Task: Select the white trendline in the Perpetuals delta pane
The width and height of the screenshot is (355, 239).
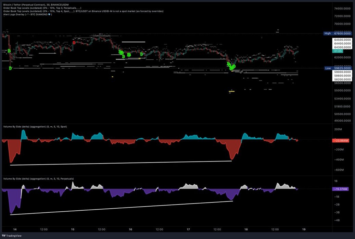Action: (x=120, y=208)
